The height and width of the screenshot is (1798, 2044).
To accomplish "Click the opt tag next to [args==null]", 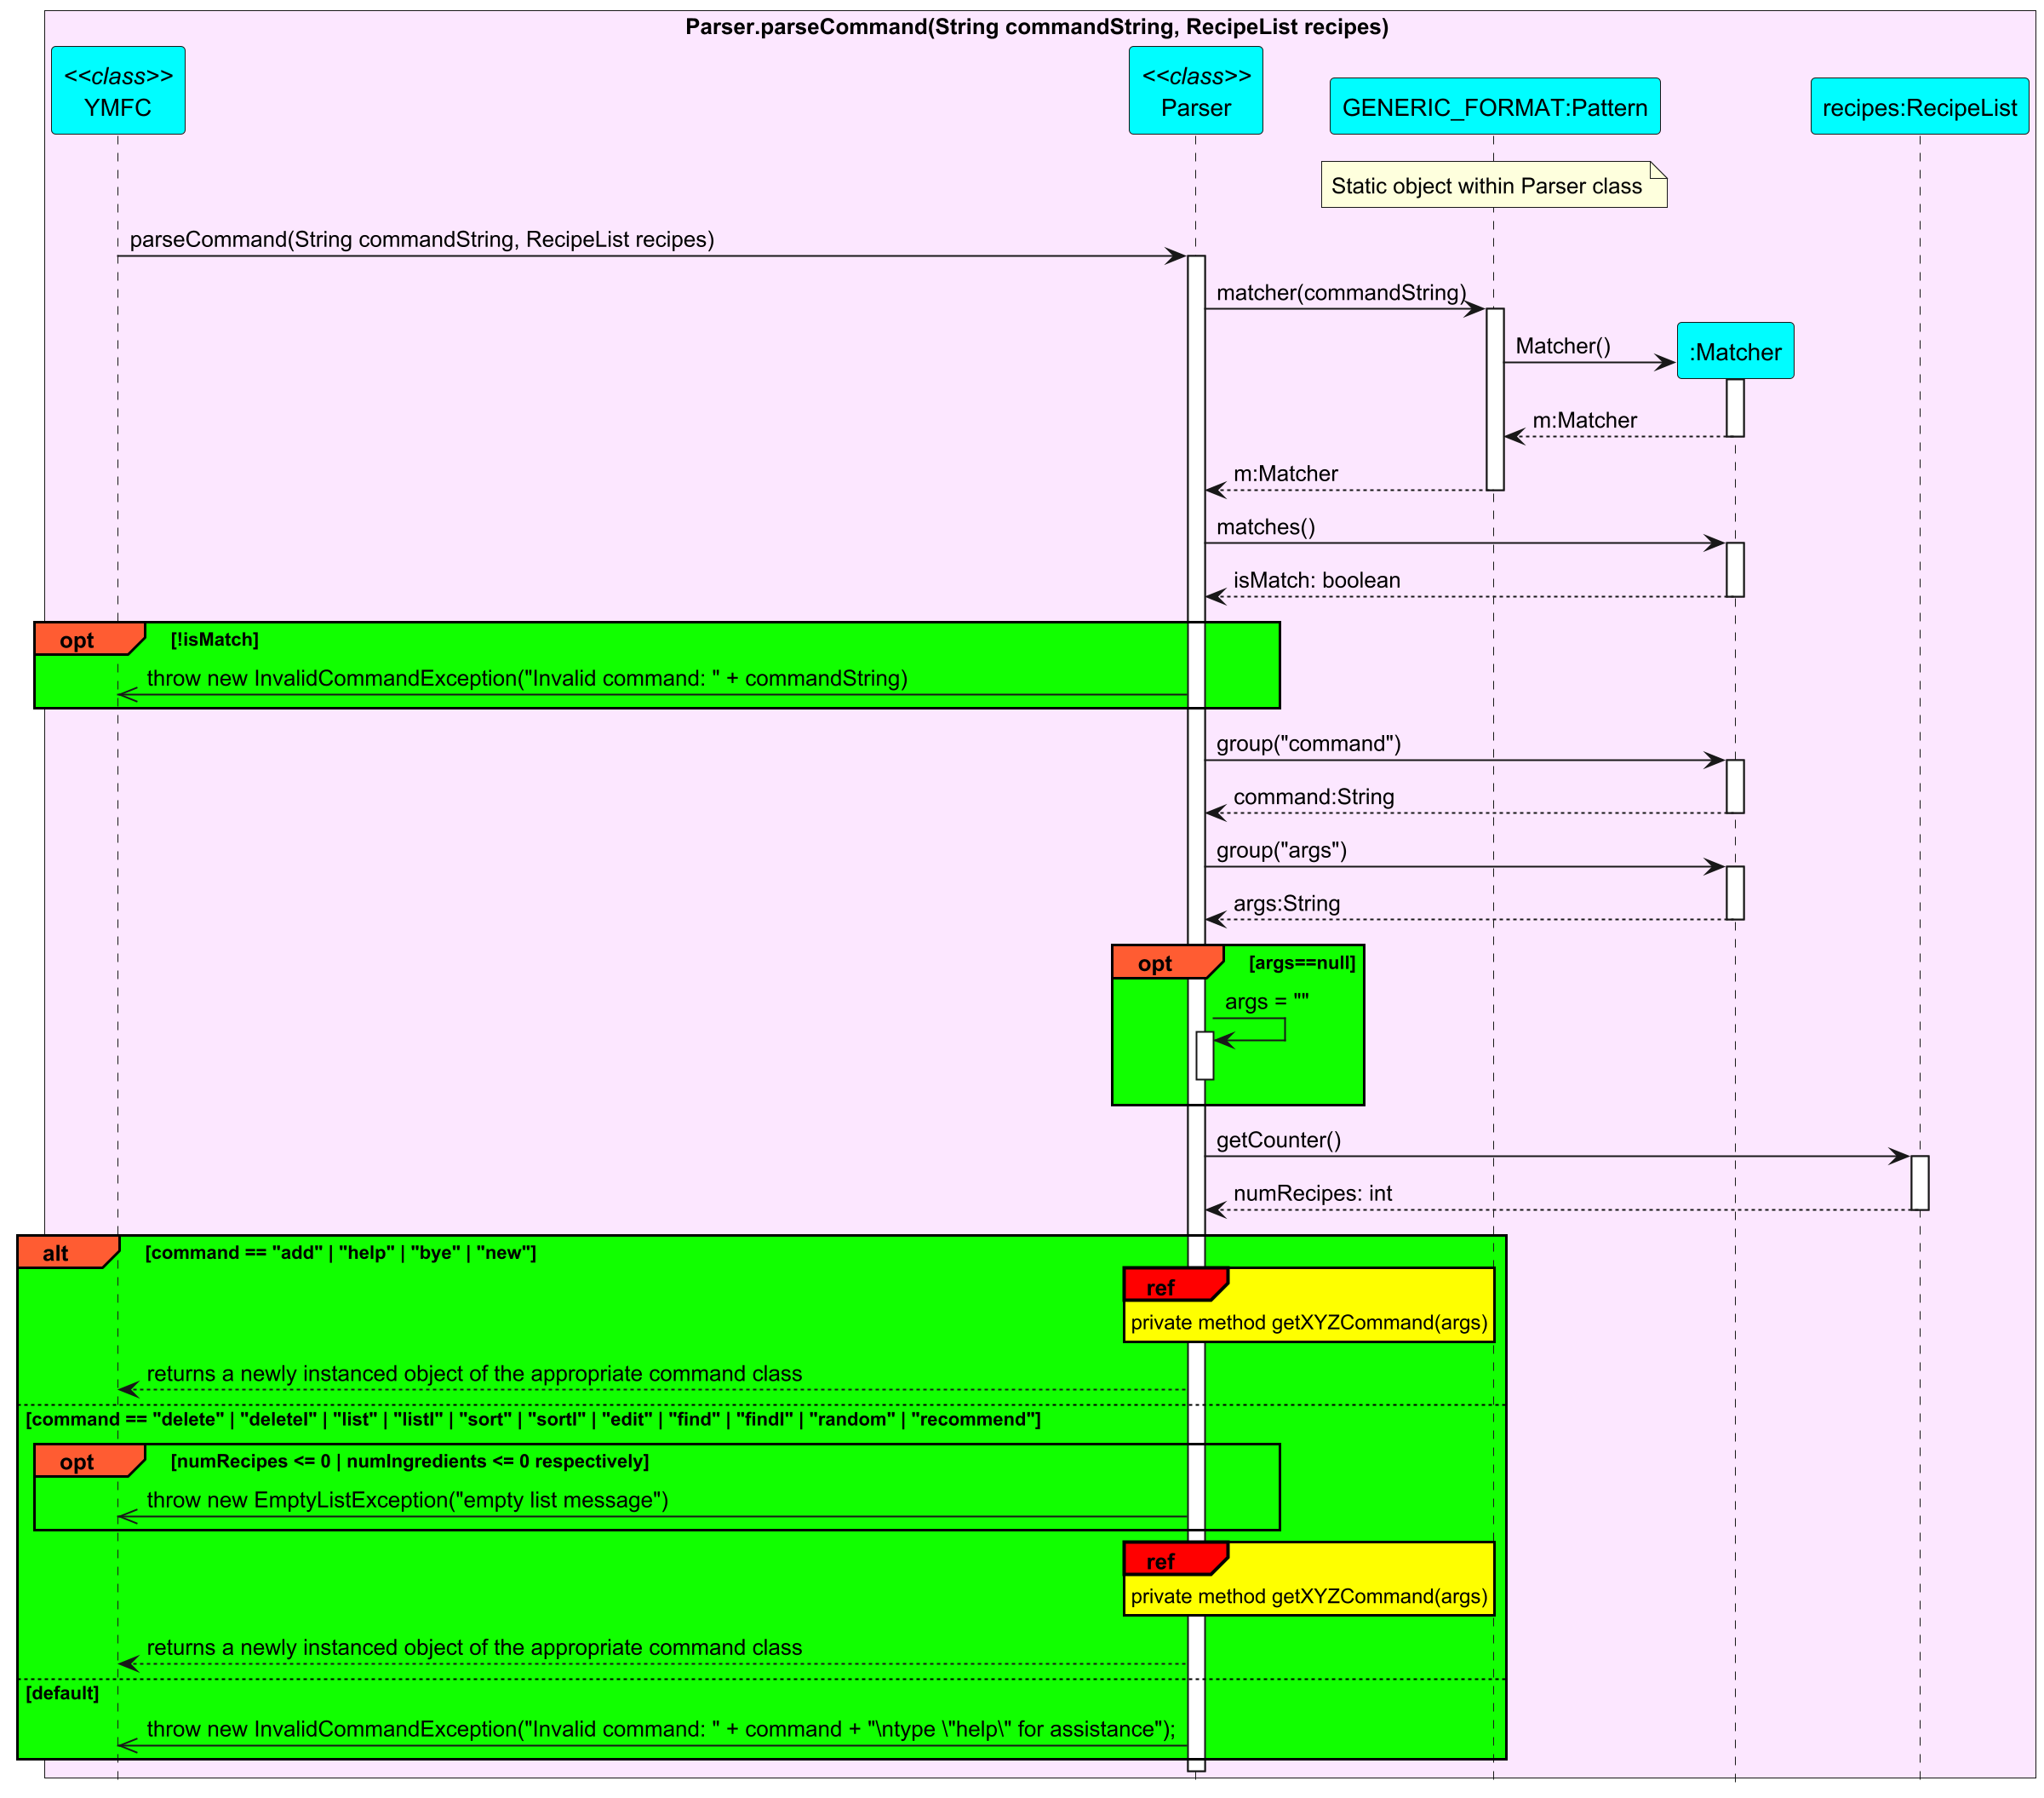I will pos(1167,962).
